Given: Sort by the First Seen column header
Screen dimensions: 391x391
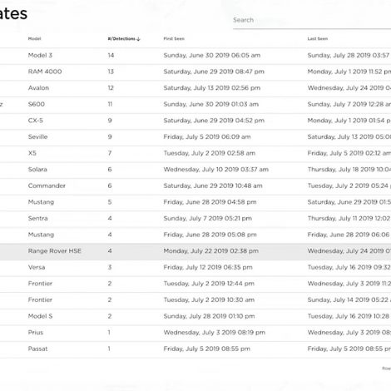Looking at the screenshot, I should click(x=174, y=38).
